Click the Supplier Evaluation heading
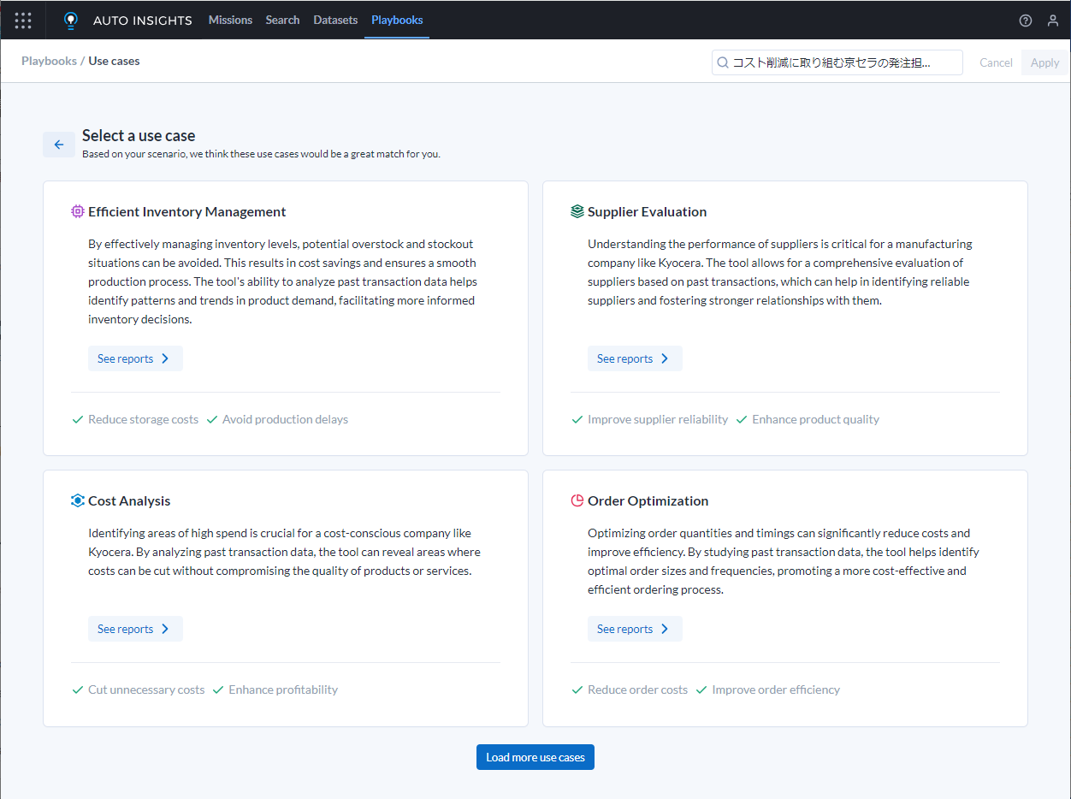Screen dimensions: 1071x799 pyautogui.click(x=648, y=211)
